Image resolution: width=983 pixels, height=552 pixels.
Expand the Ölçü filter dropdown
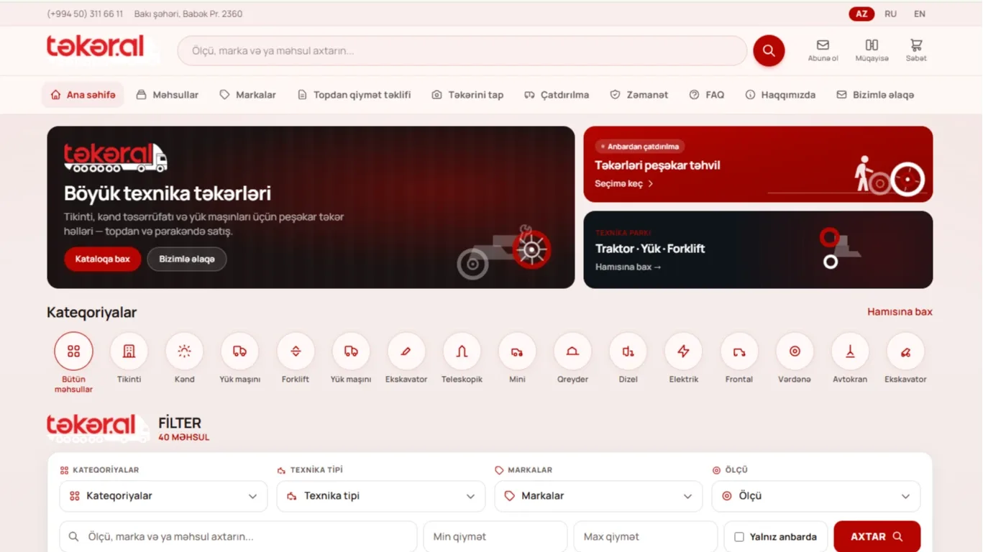point(816,496)
